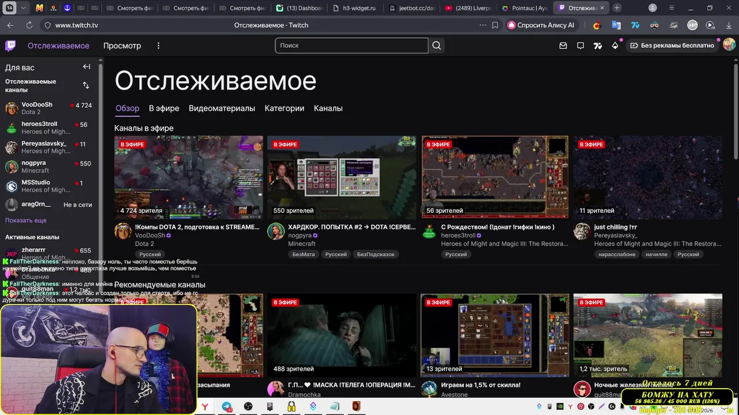
Task: Open the Twitch notifications inbox icon
Action: coord(563,46)
